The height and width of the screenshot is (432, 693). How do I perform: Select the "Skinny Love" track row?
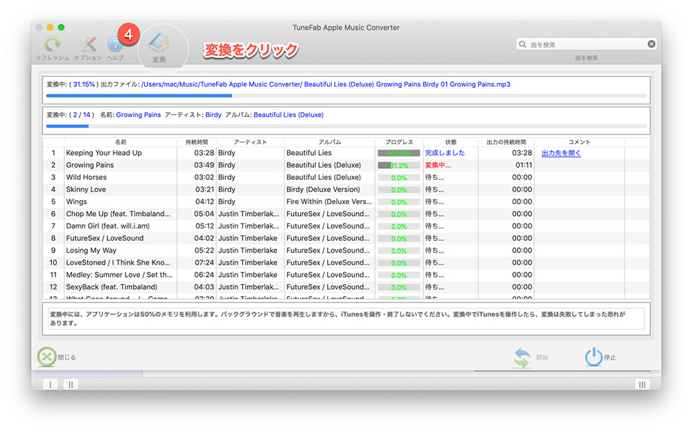click(346, 190)
